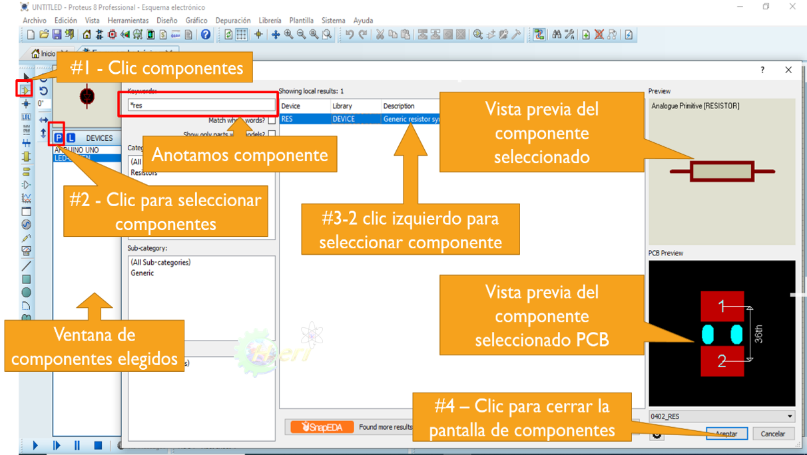The height and width of the screenshot is (455, 807).
Task: Activate the Zoom In tool on the toolbar
Action: [287, 34]
